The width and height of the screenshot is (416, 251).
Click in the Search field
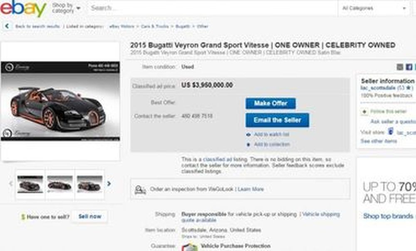(x=212, y=8)
